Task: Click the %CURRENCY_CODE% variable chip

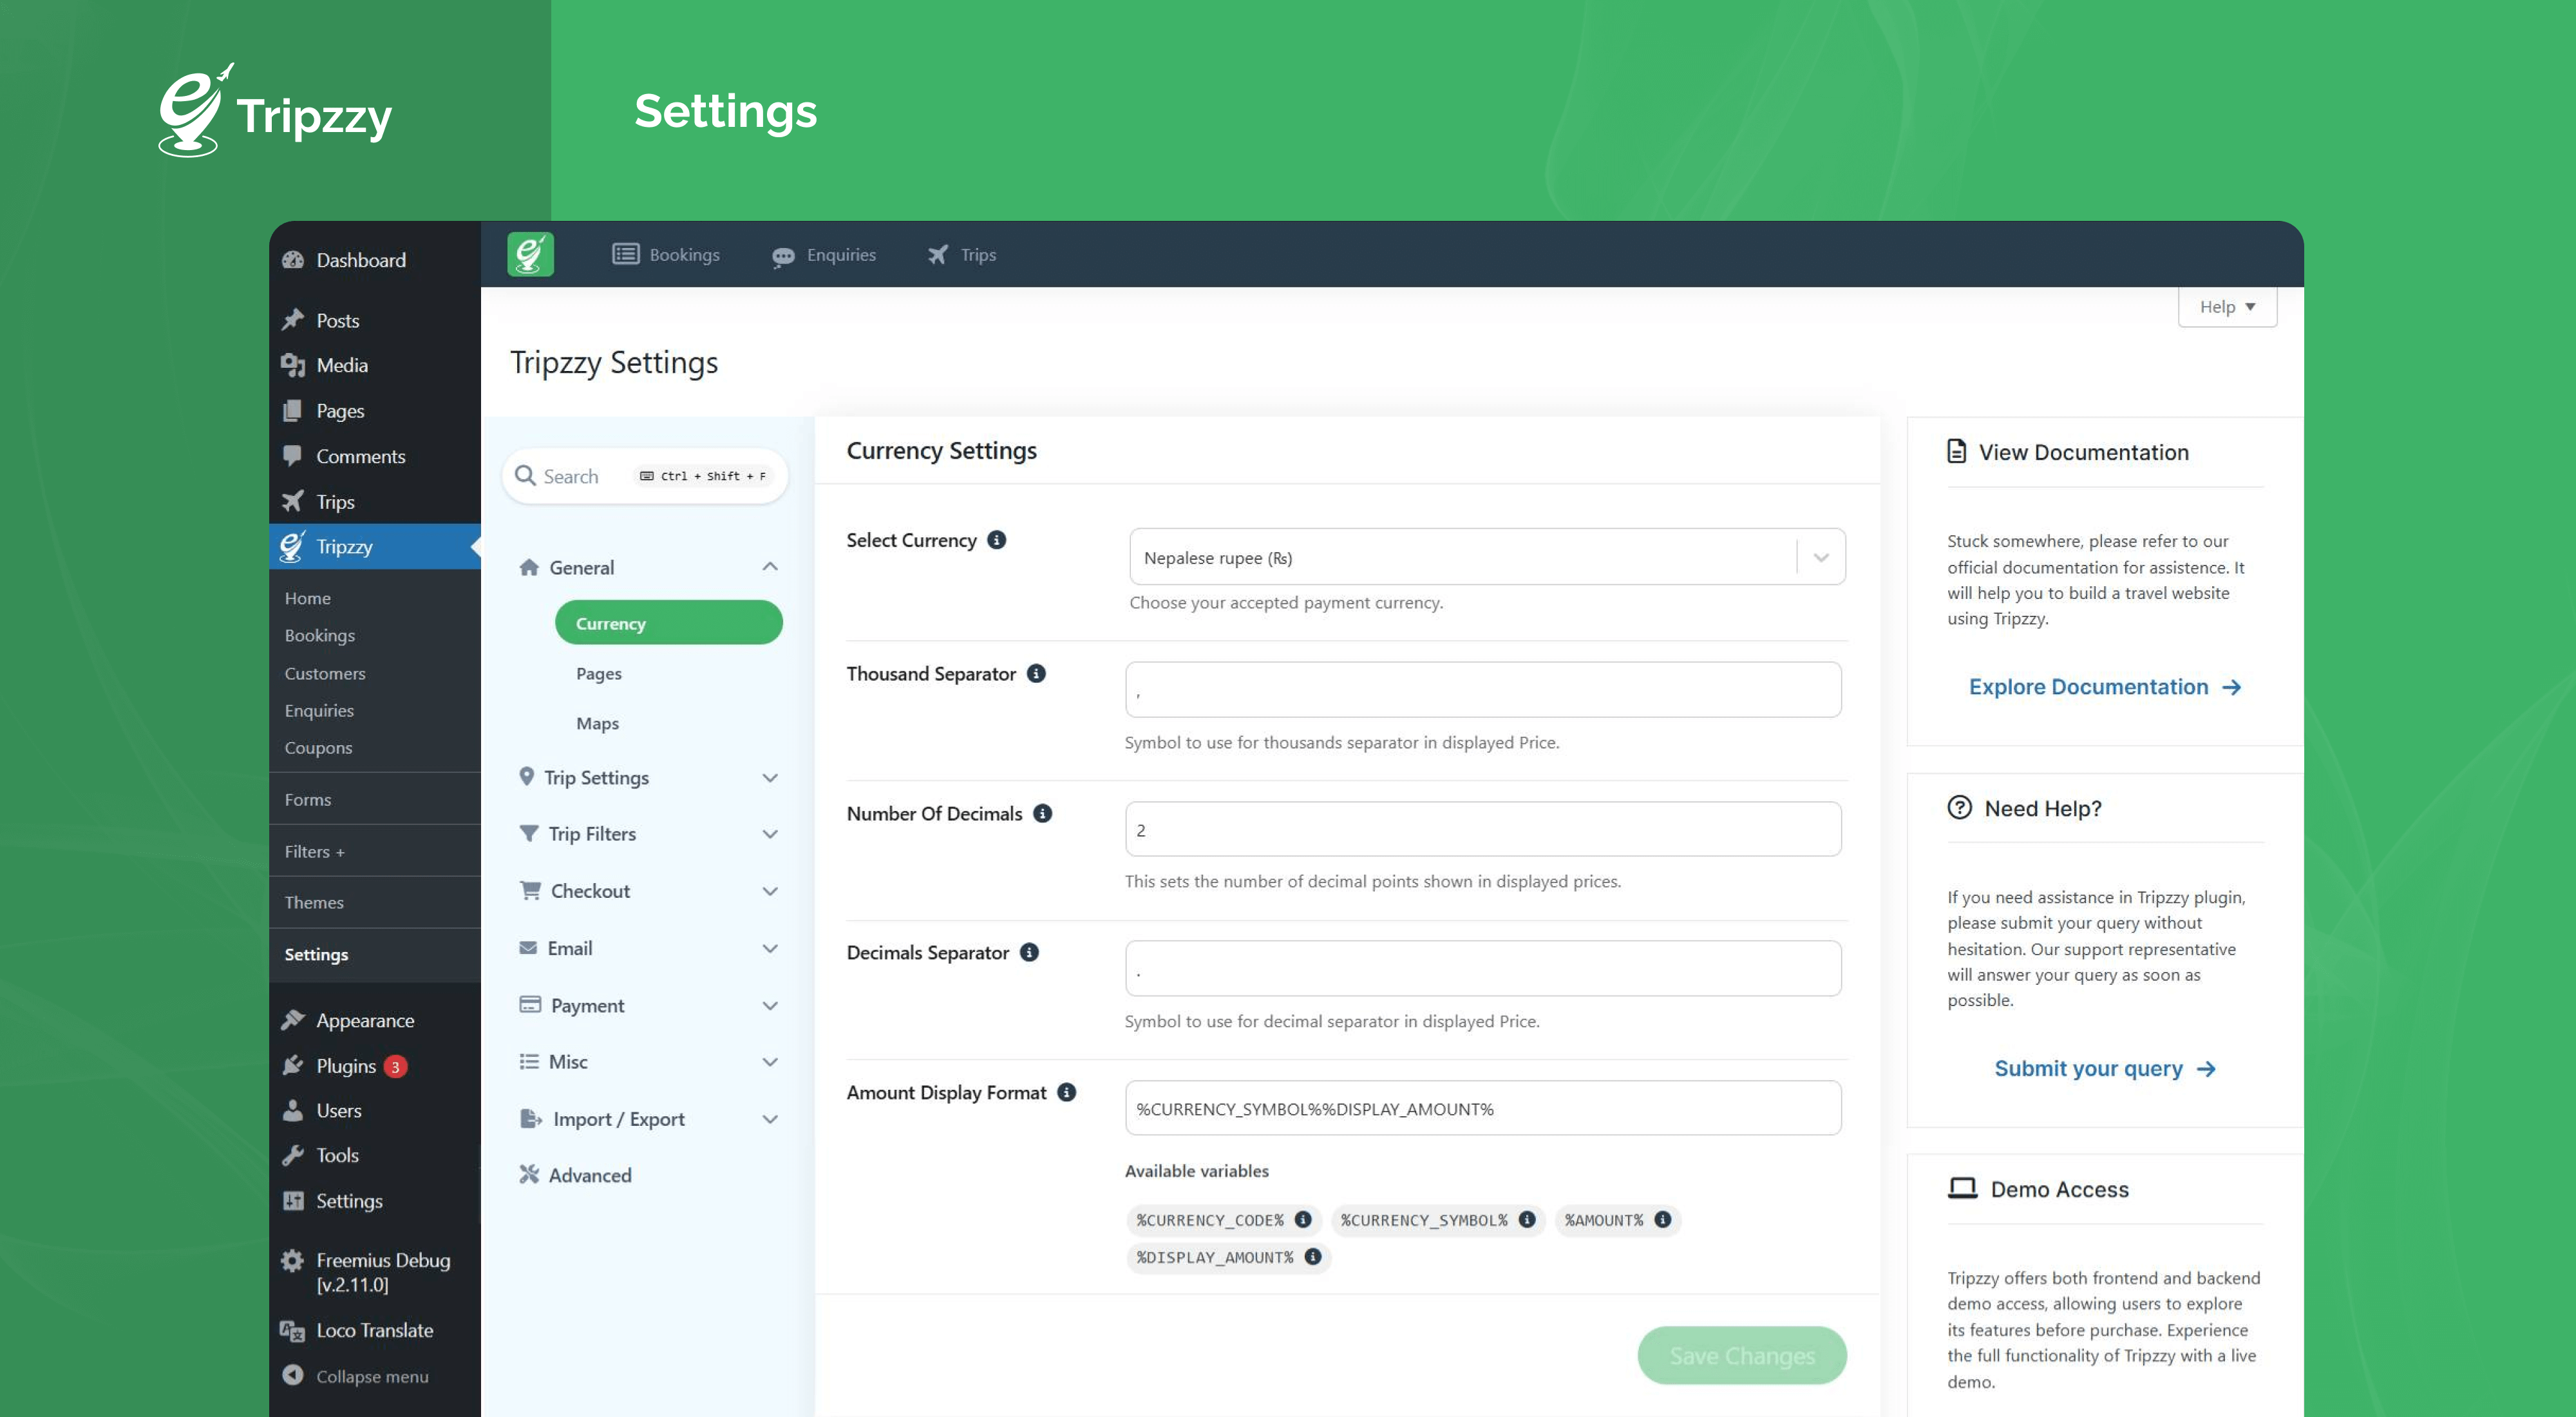Action: [1223, 1220]
